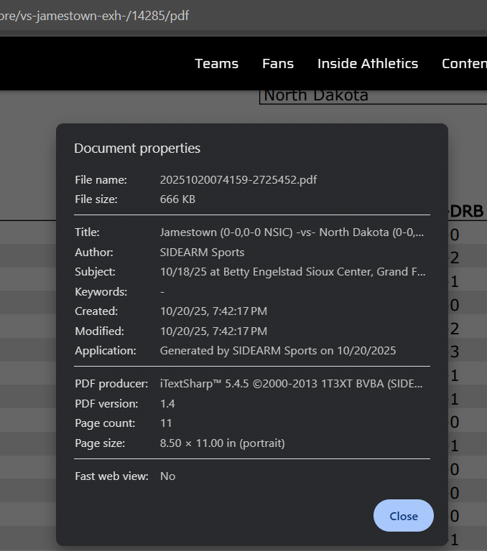Open the Fans navigation menu

277,64
